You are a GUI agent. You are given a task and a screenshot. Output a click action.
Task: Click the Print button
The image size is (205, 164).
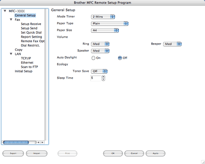point(67,154)
